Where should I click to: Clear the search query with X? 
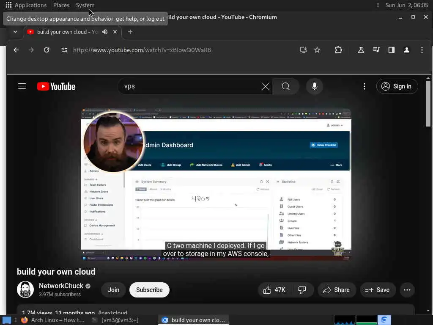click(x=266, y=86)
